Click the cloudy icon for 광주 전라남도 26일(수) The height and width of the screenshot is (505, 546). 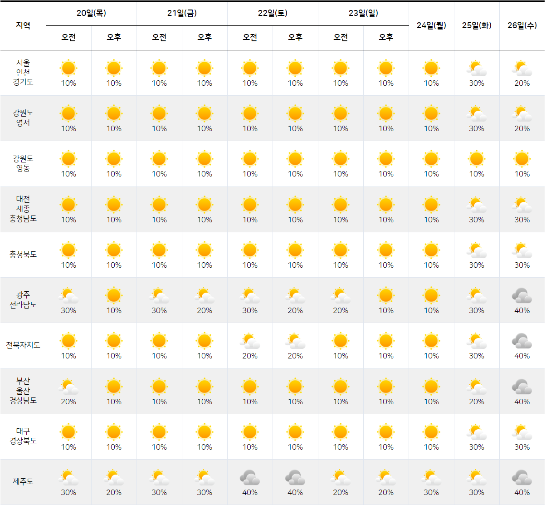click(x=522, y=295)
